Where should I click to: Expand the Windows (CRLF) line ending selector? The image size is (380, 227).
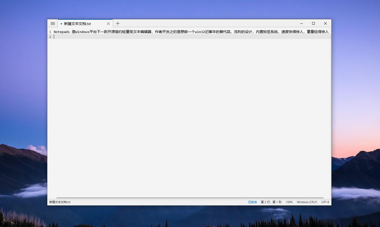(x=307, y=202)
